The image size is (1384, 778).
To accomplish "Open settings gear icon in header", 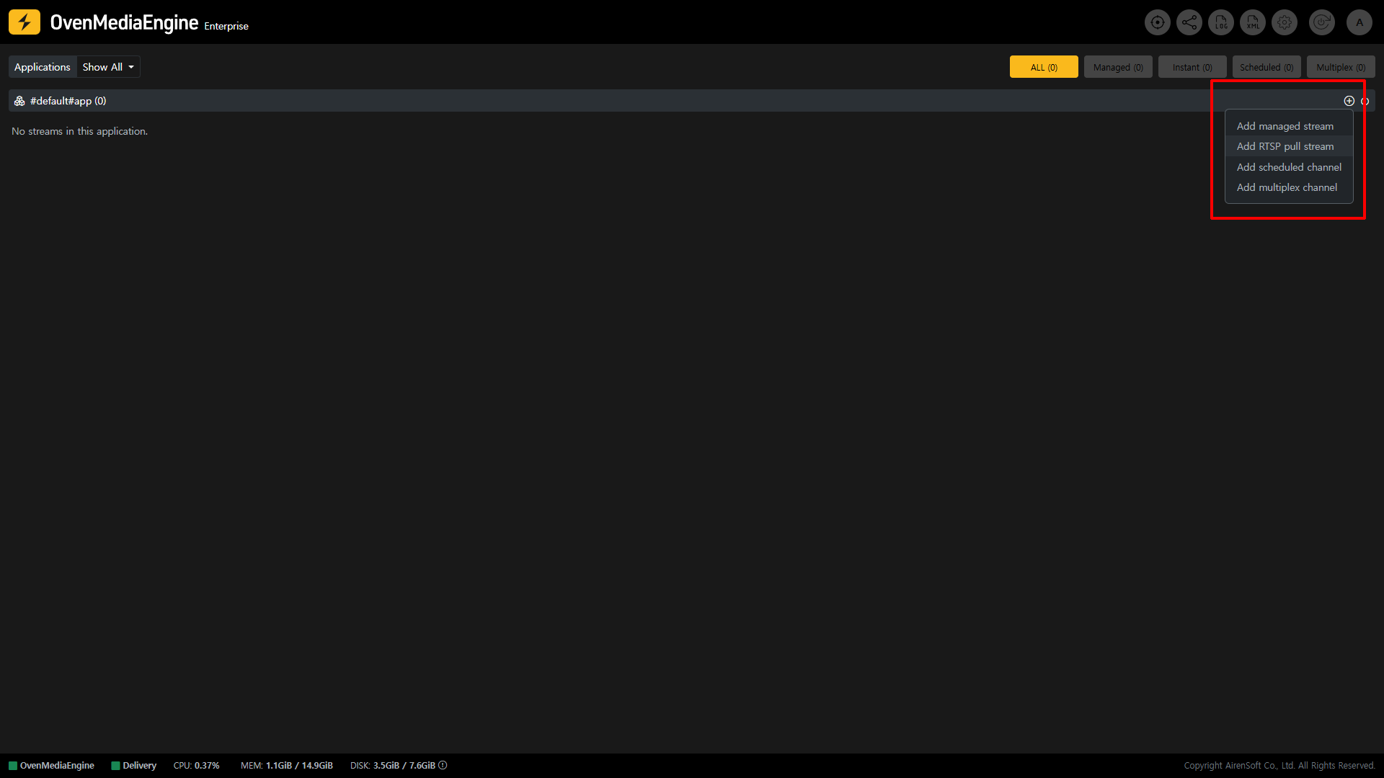I will tap(1284, 22).
